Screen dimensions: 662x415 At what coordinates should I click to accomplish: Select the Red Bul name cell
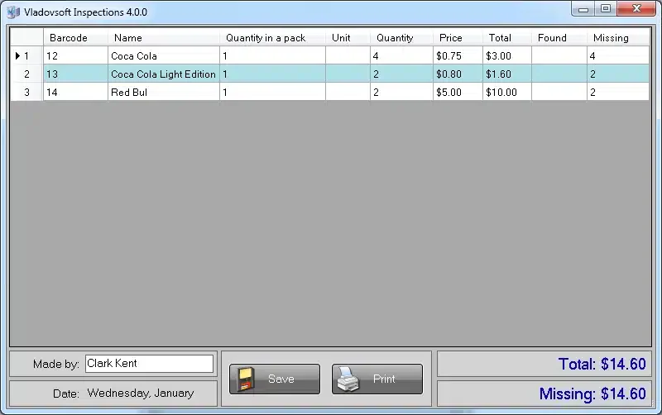164,92
